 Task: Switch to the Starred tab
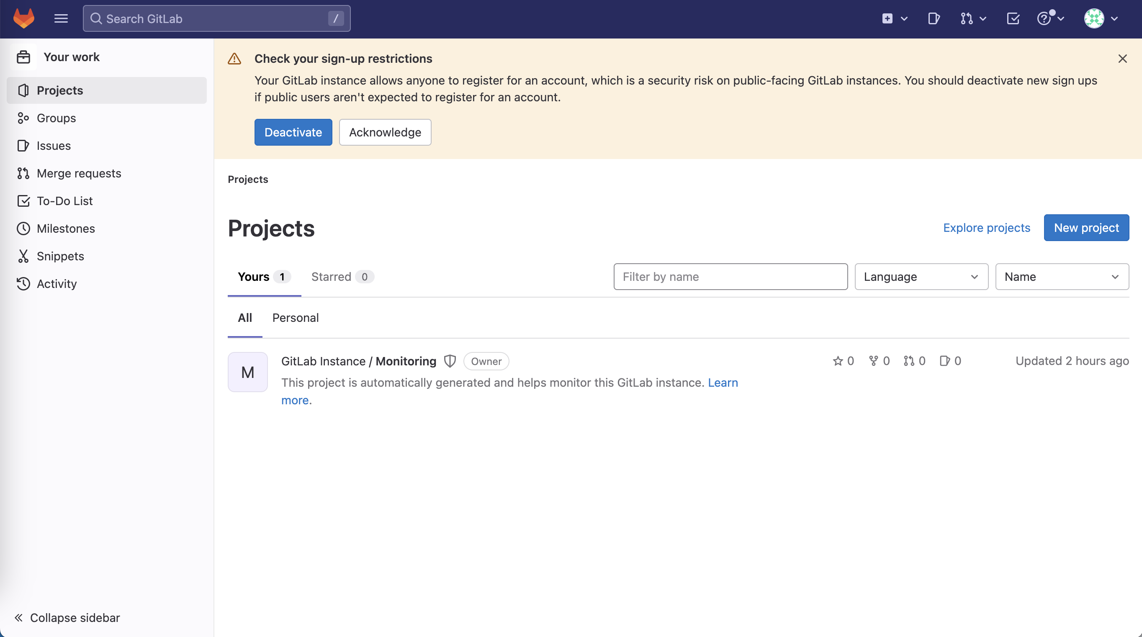pyautogui.click(x=342, y=277)
